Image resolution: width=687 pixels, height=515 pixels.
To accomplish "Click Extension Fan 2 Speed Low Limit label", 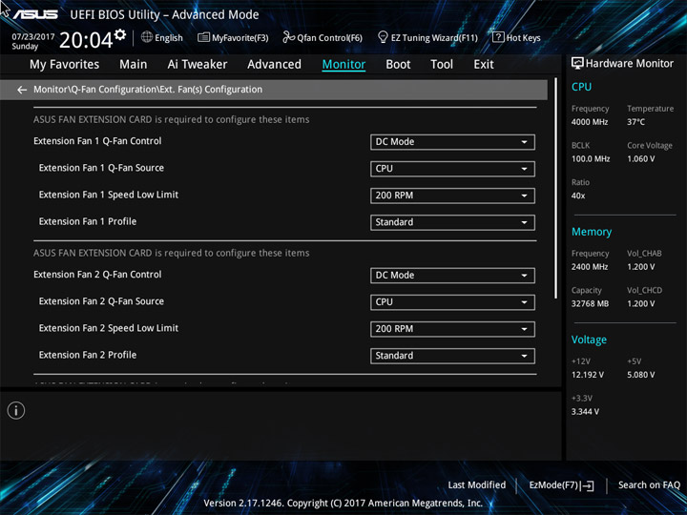I will tap(109, 328).
